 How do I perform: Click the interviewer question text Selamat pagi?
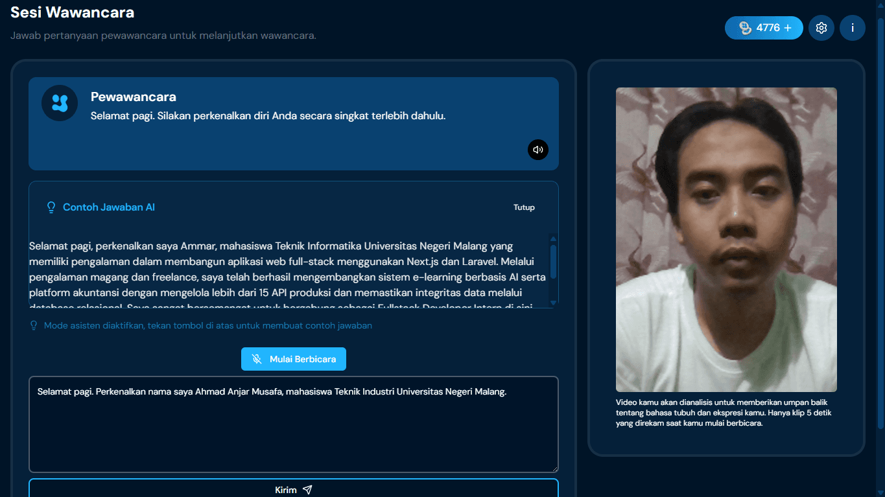pos(268,117)
